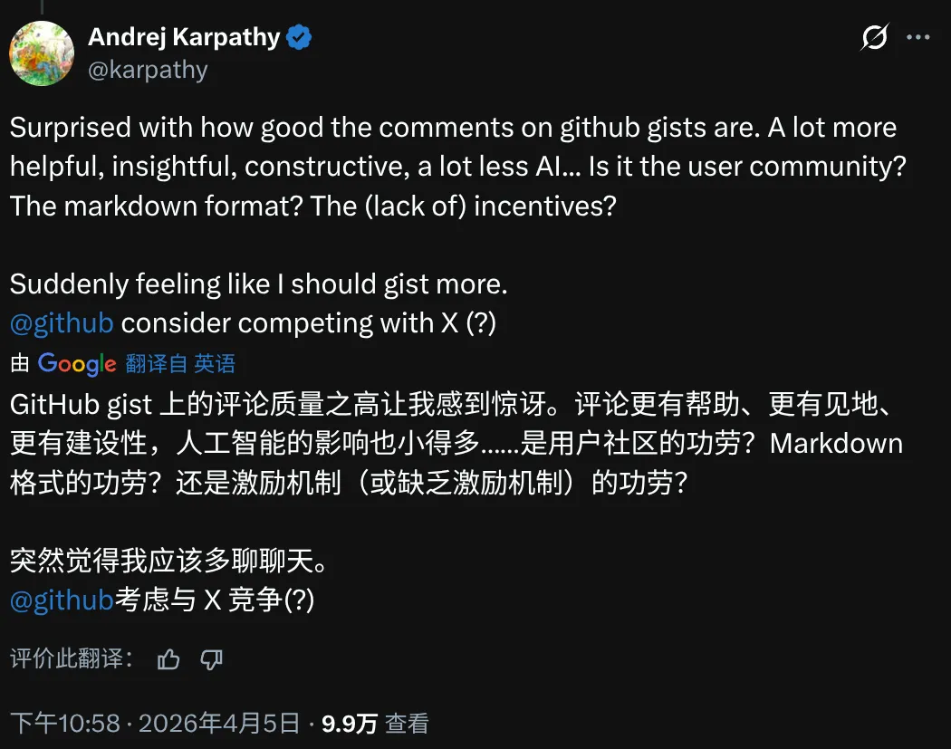Screen dimensions: 951x749
Task: Open the @github mention in the Chinese translation
Action: (x=62, y=600)
